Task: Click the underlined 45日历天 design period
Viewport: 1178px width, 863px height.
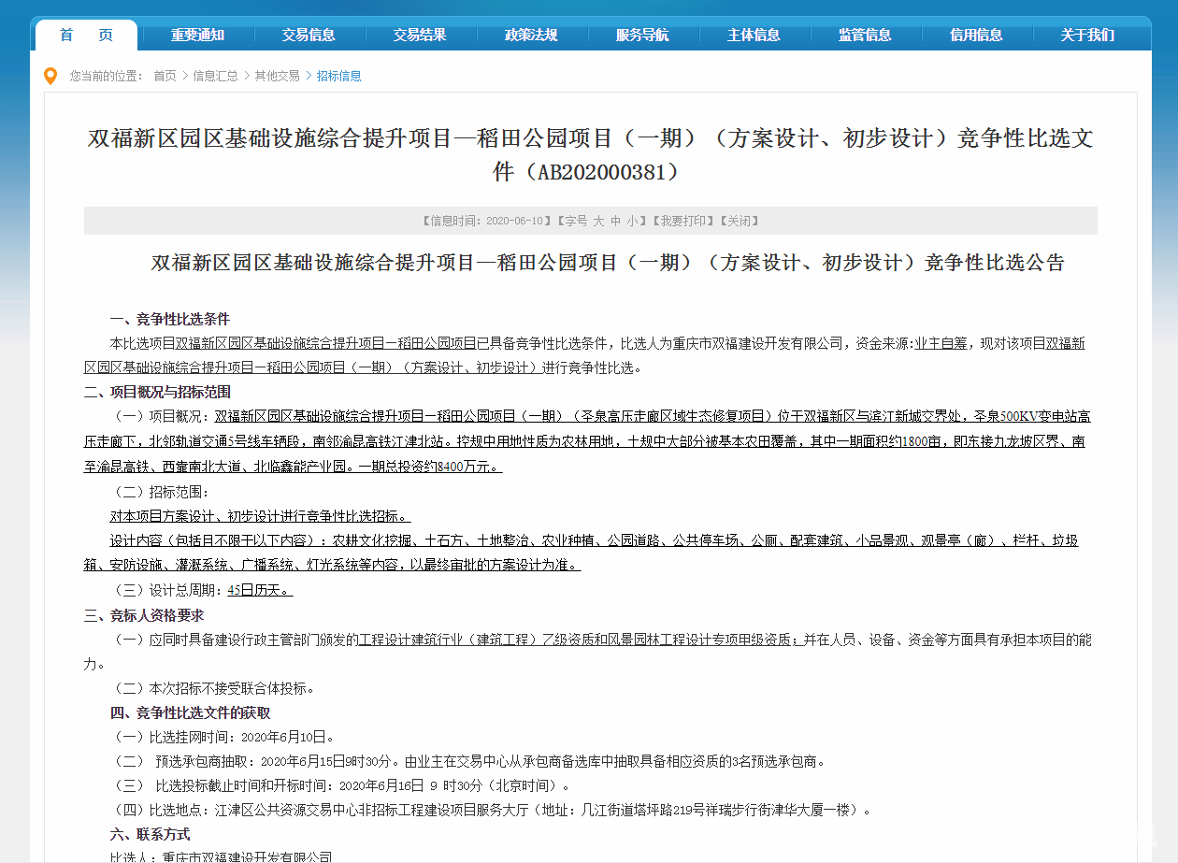Action: (x=260, y=591)
